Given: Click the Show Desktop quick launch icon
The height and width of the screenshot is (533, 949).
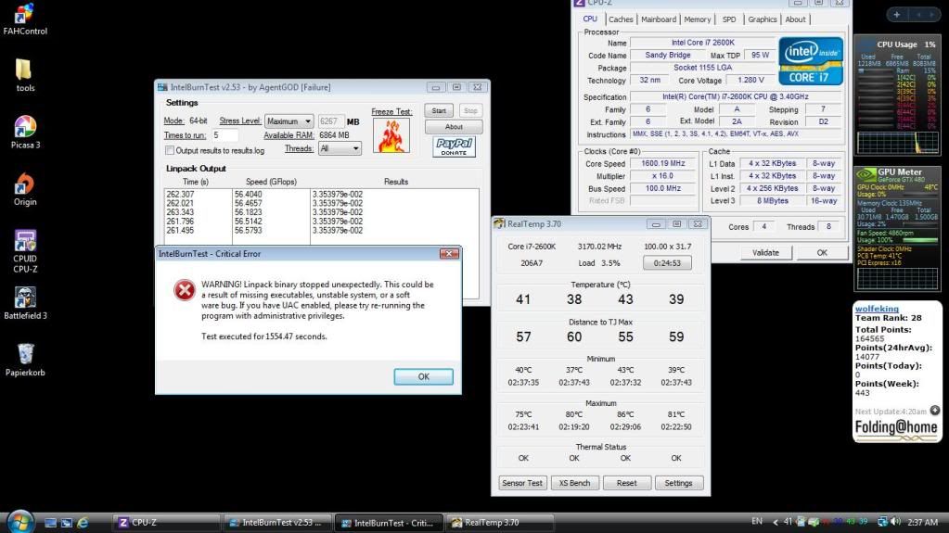Looking at the screenshot, I should click(x=51, y=523).
